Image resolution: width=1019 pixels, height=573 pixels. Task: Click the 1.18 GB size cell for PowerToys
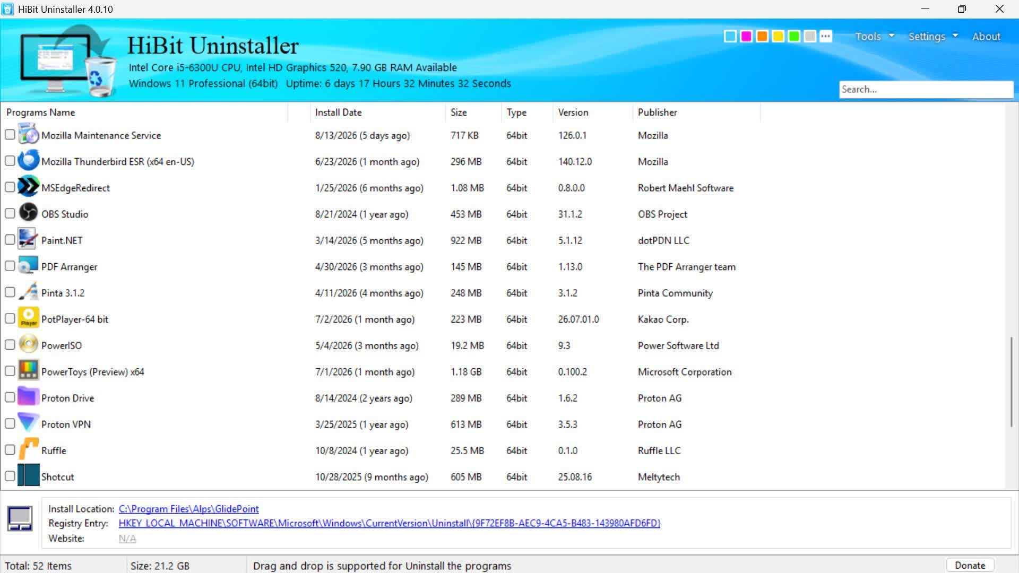[x=466, y=372]
